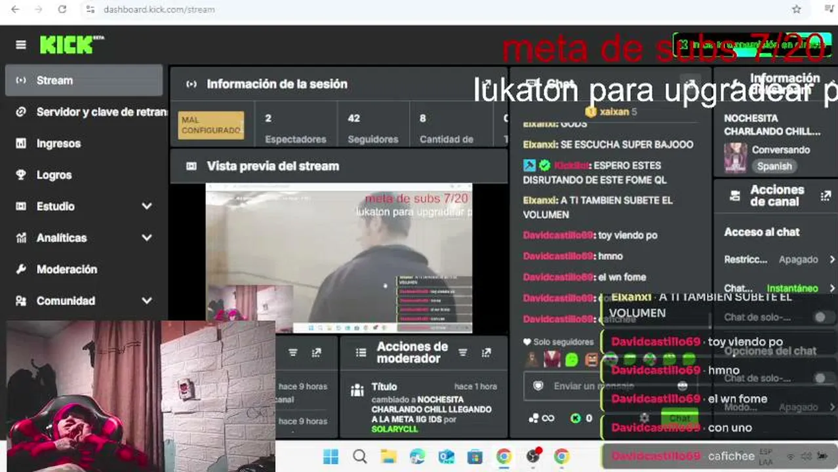
Task: Click the list icon beside Acciones de moderador
Action: click(x=361, y=353)
